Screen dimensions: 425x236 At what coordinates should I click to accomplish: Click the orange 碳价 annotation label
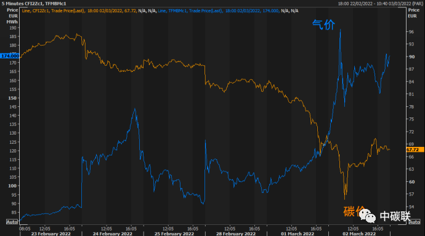click(354, 211)
